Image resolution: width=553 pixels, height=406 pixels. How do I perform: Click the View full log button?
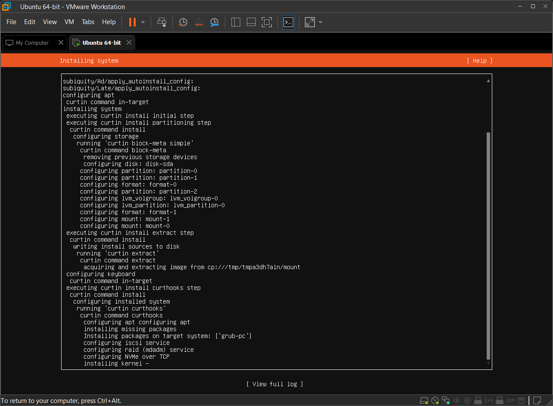pos(275,384)
